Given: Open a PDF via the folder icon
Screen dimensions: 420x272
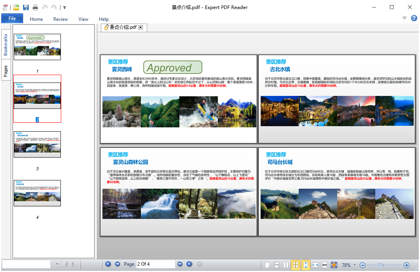Looking at the screenshot, I should [16, 7].
